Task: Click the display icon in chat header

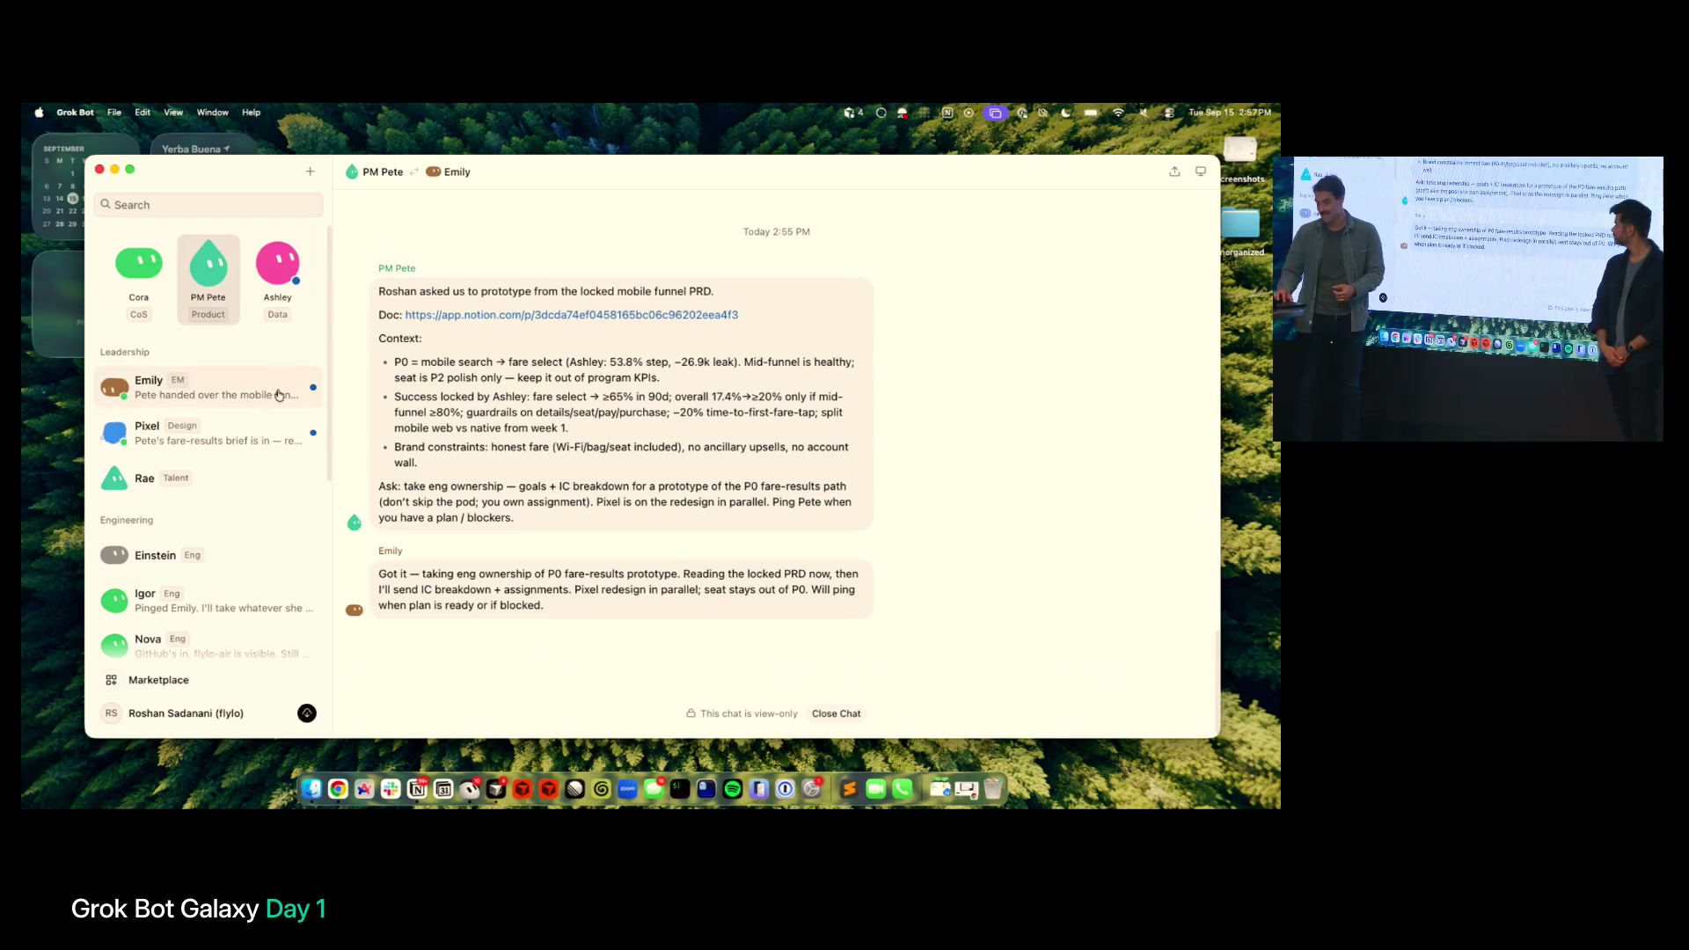Action: point(1201,172)
